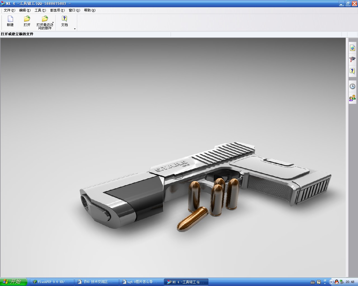Open the Internet Explorer resource bar tab

click(x=352, y=48)
